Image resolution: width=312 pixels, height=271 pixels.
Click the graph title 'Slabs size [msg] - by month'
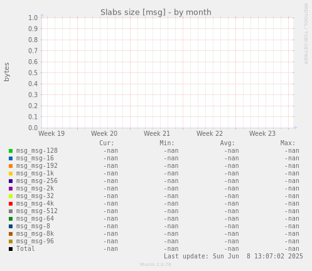pyautogui.click(x=156, y=13)
